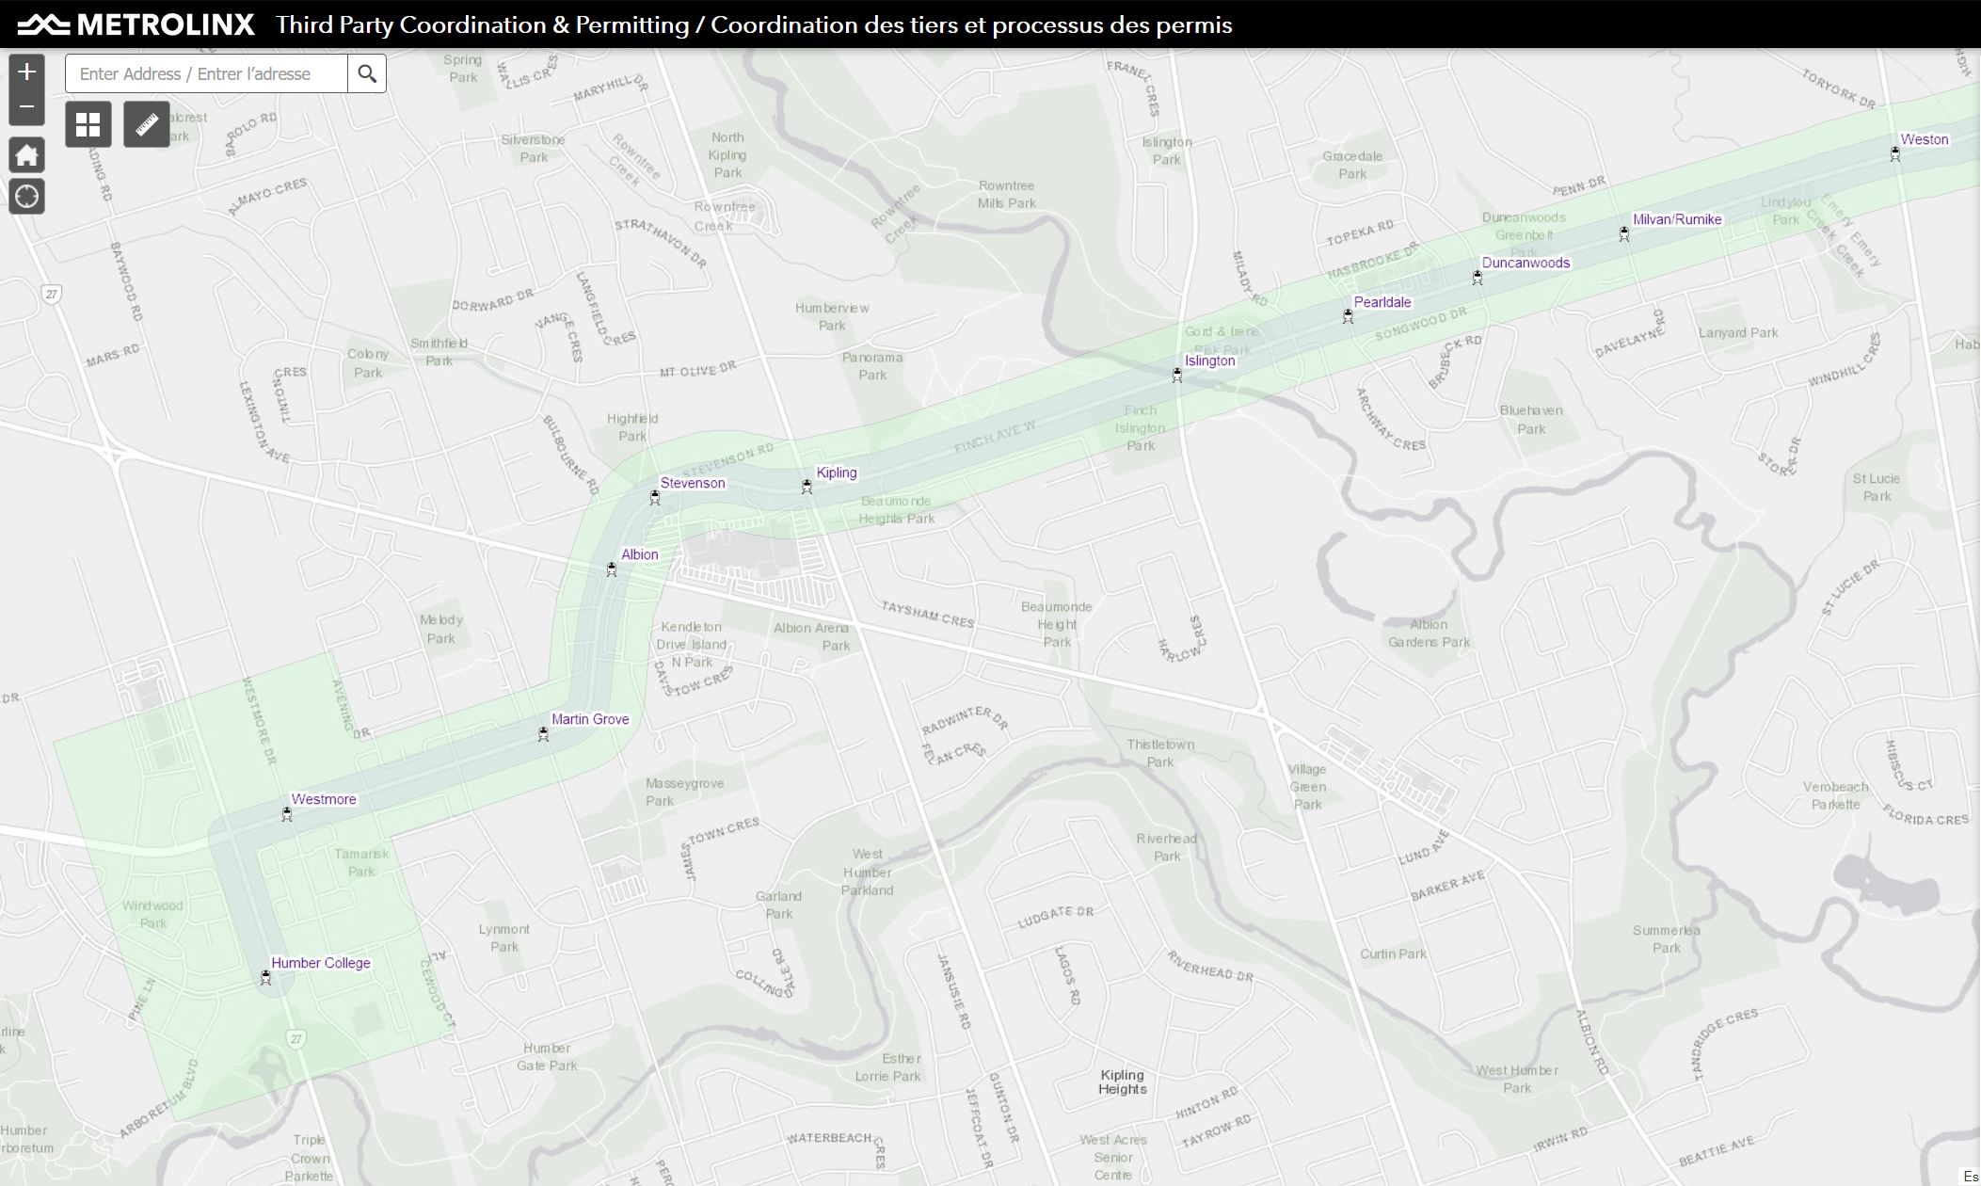Focus the Enter Address search field

pyautogui.click(x=207, y=73)
